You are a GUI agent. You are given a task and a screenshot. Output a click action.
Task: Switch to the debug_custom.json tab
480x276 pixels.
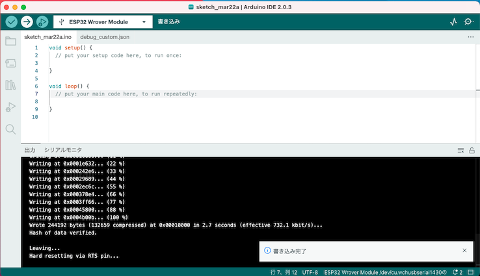click(x=105, y=37)
